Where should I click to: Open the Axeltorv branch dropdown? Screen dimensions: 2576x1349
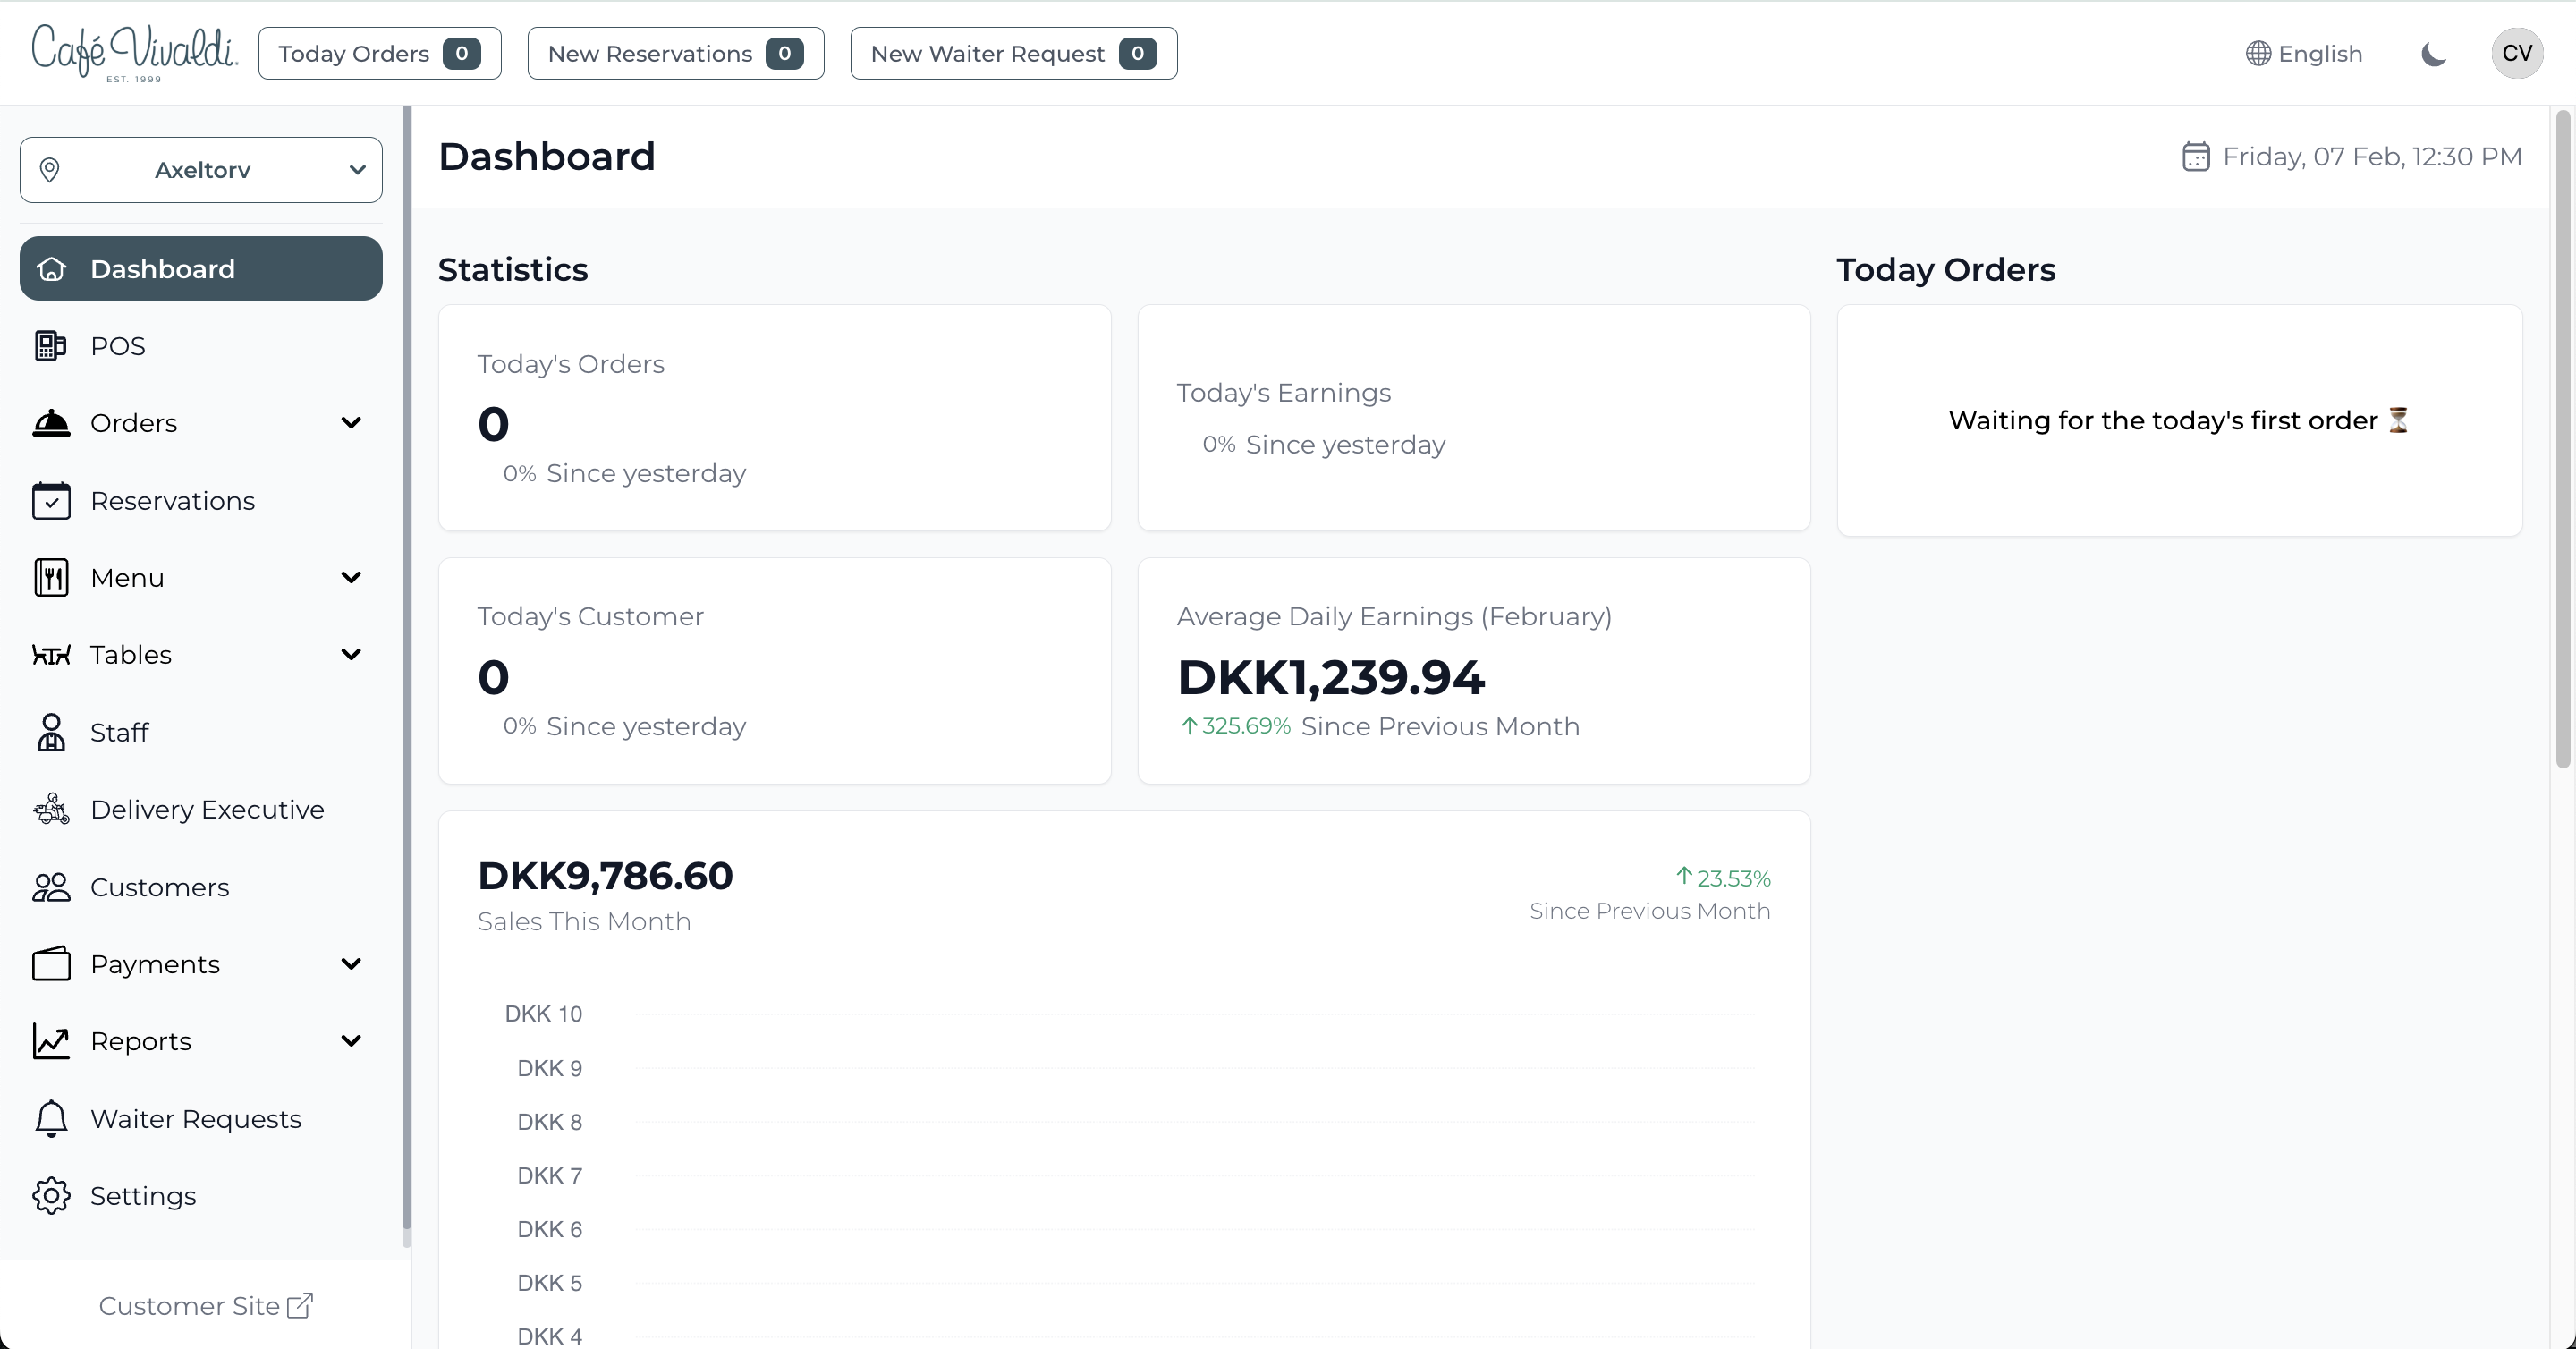pyautogui.click(x=201, y=170)
